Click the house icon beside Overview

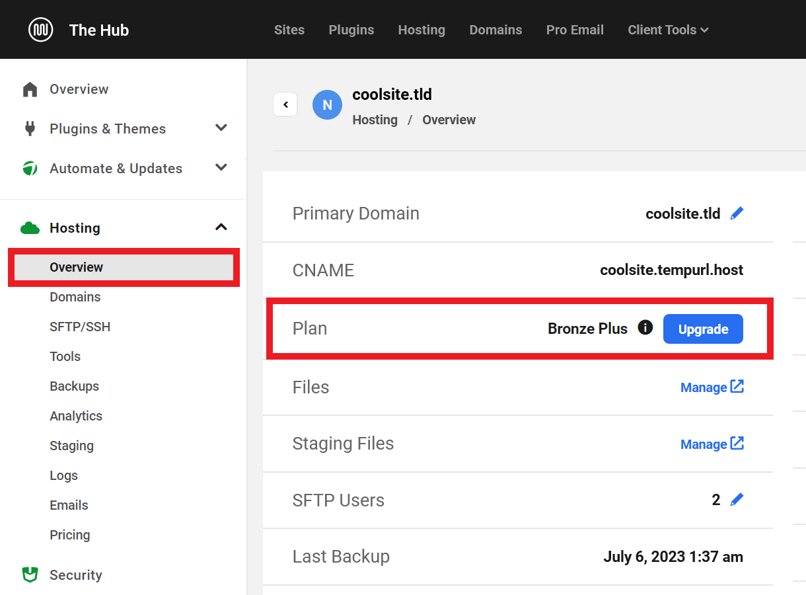(30, 89)
